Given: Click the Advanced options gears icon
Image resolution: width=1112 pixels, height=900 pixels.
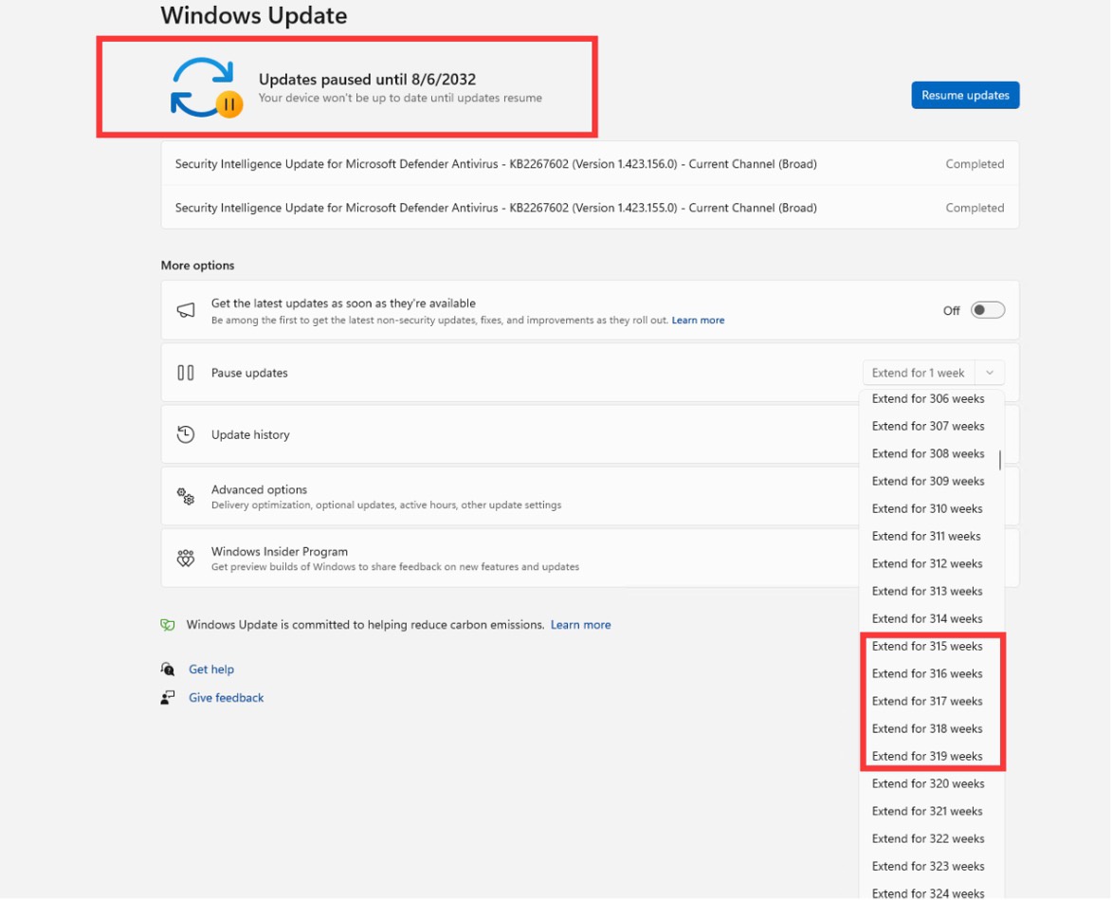Looking at the screenshot, I should tap(186, 496).
